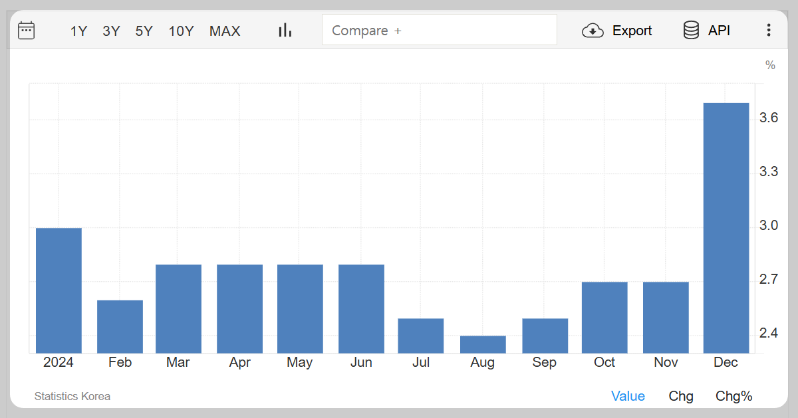Click the Oct x-axis label
Image resolution: width=798 pixels, height=418 pixels.
tap(604, 362)
